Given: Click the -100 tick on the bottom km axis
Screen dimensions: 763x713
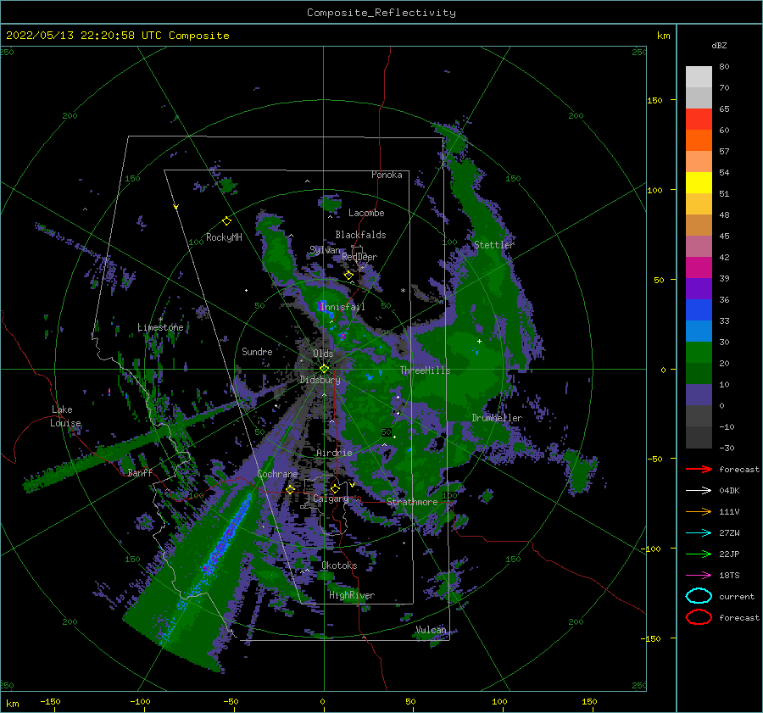Looking at the screenshot, I should tap(140, 701).
